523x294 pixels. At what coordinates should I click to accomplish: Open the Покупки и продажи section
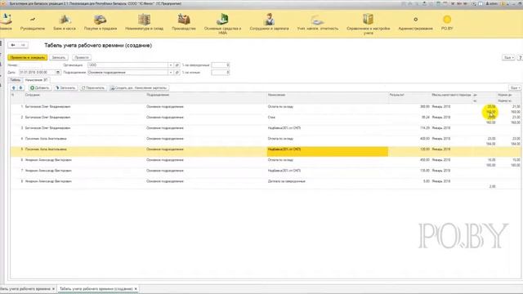100,23
